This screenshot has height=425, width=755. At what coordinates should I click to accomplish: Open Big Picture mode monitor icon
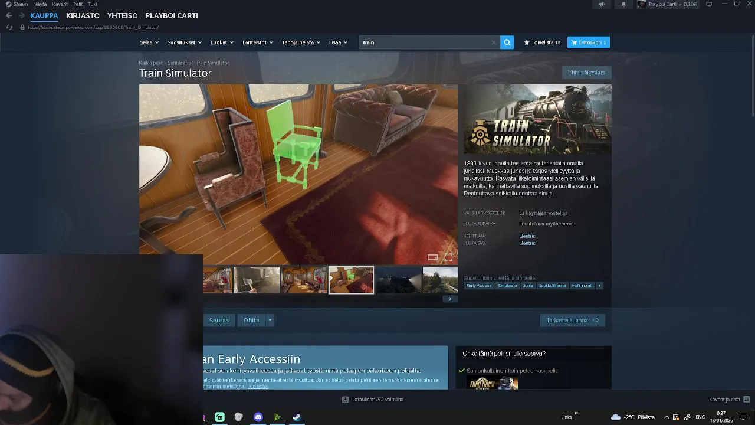[x=709, y=4]
